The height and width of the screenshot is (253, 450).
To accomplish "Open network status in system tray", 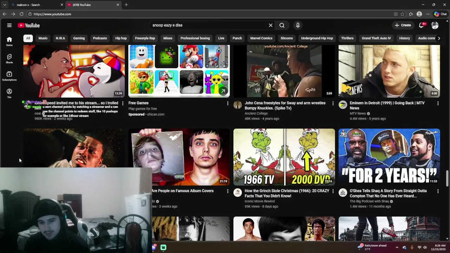I will point(419,247).
